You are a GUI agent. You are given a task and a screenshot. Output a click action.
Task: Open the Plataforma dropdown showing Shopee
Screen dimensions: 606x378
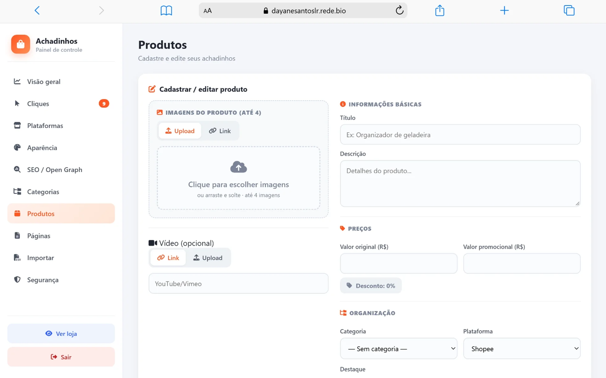point(522,348)
